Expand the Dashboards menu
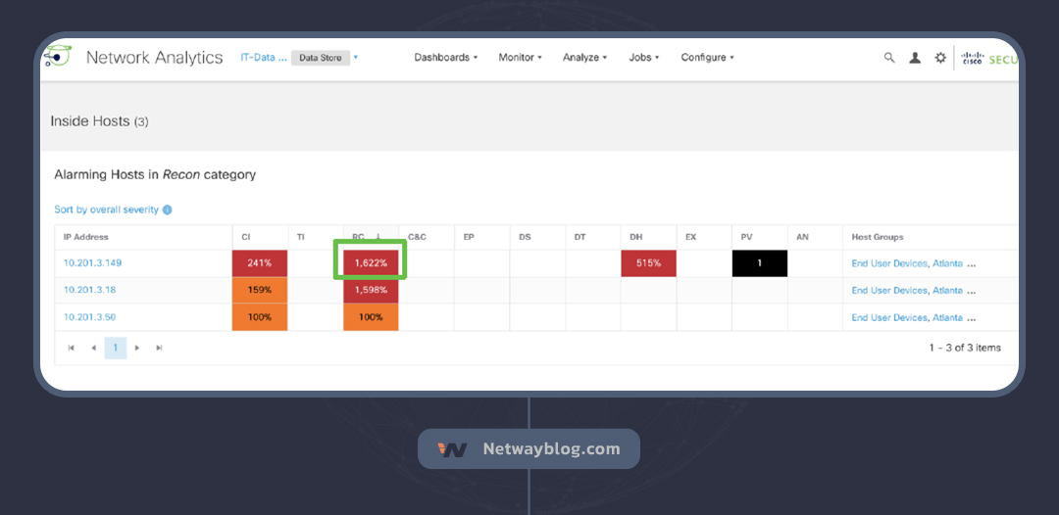The height and width of the screenshot is (515, 1059). click(445, 58)
